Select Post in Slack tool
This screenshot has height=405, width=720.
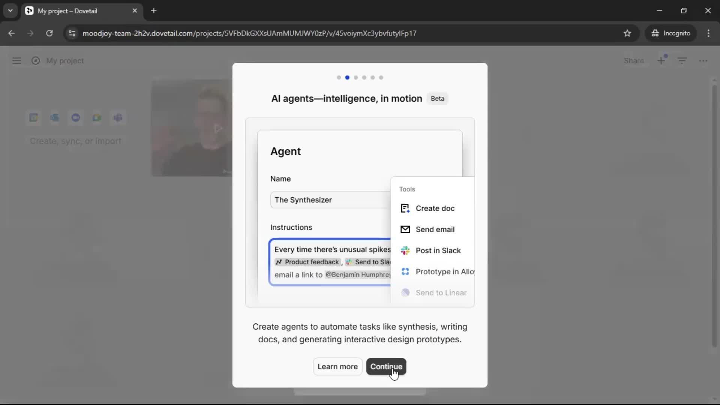(x=438, y=250)
